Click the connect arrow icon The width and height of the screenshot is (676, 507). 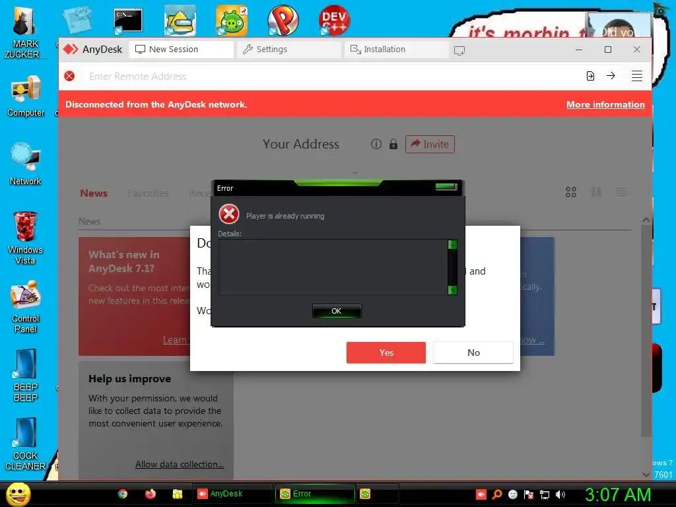611,76
